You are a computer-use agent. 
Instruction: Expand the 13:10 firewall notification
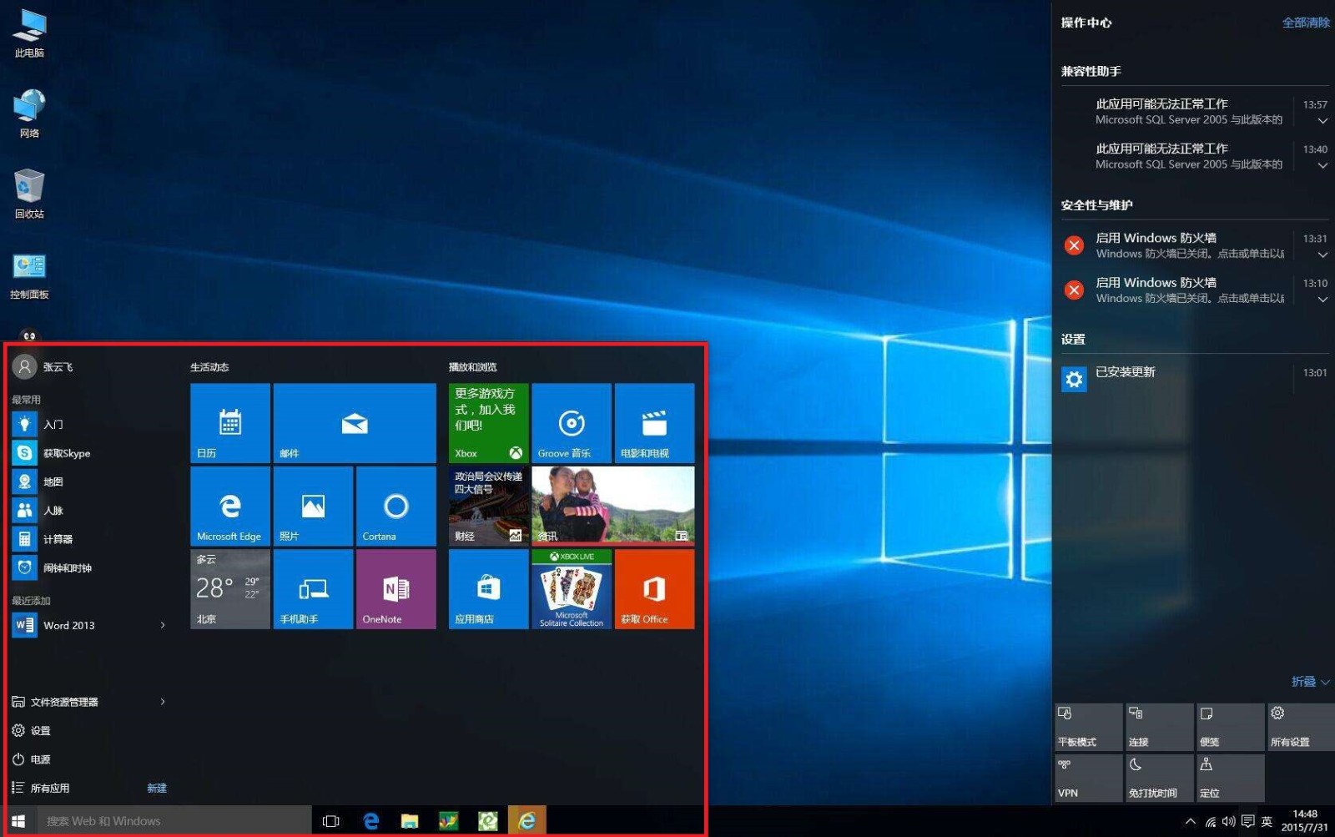click(x=1322, y=299)
